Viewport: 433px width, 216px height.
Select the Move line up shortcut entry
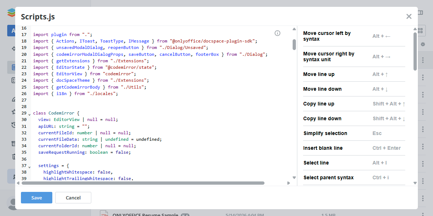tap(354, 74)
